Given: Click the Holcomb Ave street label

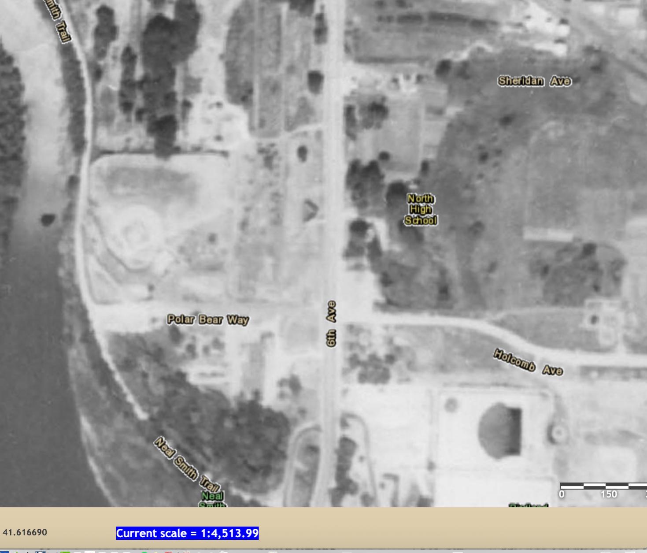Looking at the screenshot, I should point(528,362).
